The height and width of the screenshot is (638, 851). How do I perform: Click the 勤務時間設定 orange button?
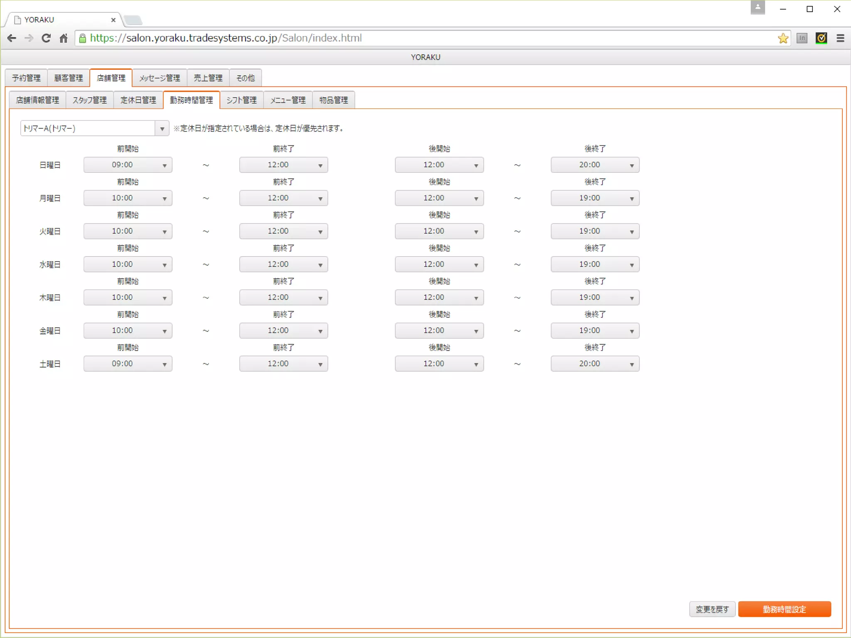(x=784, y=609)
